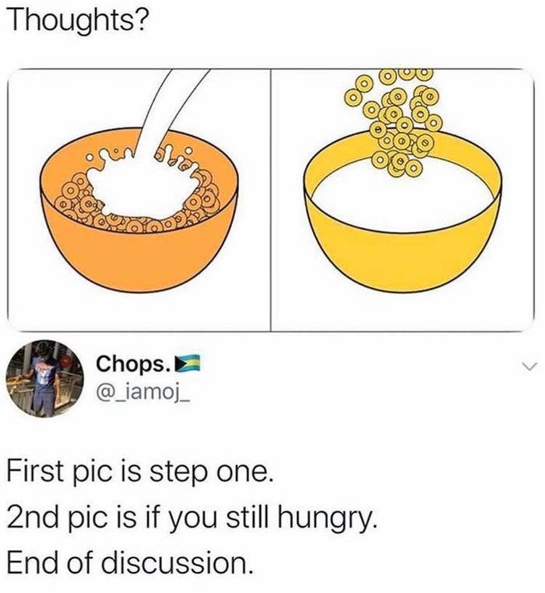Click the "First pic is step one." line
The width and height of the screenshot is (545, 593).
tap(139, 473)
